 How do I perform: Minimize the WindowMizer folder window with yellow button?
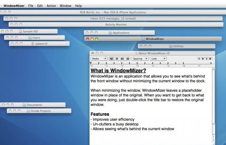[92, 39]
